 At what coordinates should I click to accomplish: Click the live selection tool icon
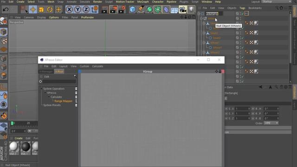pos(24,9)
